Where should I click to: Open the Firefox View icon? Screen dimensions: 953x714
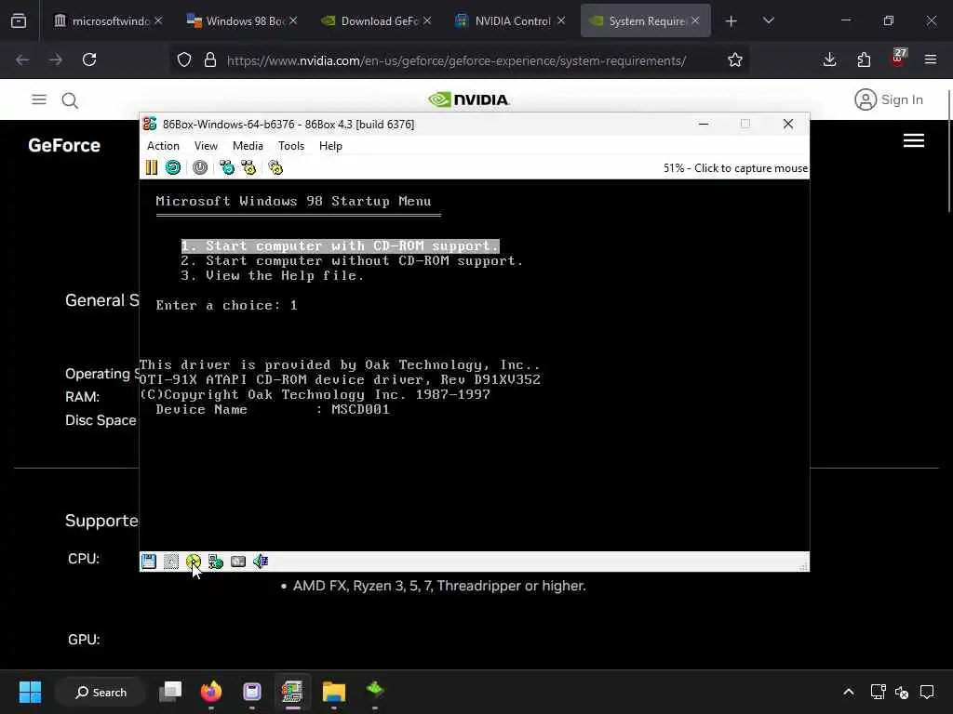tap(19, 21)
